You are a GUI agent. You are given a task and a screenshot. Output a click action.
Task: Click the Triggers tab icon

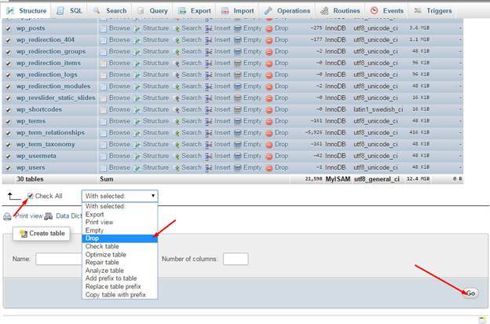point(418,11)
